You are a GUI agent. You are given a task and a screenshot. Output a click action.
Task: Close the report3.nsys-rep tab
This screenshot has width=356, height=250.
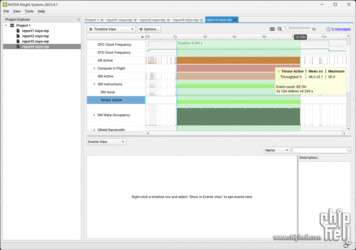click(x=201, y=20)
